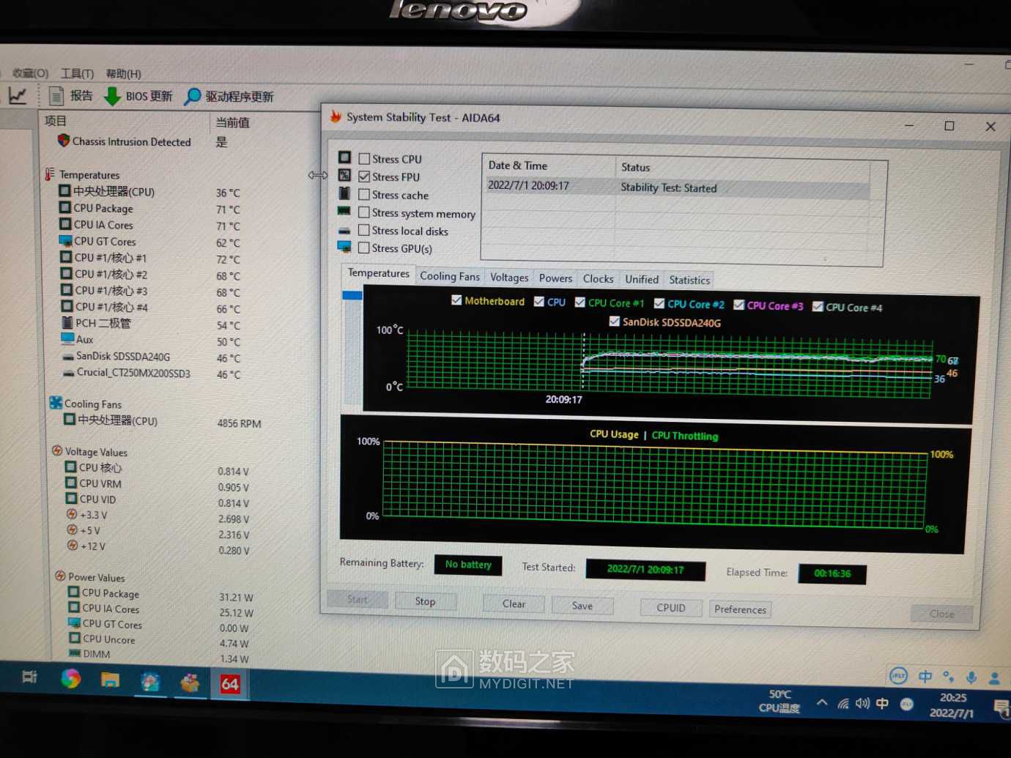Viewport: 1011px width, 758px height.
Task: Enable the Stress GPU(s) checkbox
Action: click(363, 248)
